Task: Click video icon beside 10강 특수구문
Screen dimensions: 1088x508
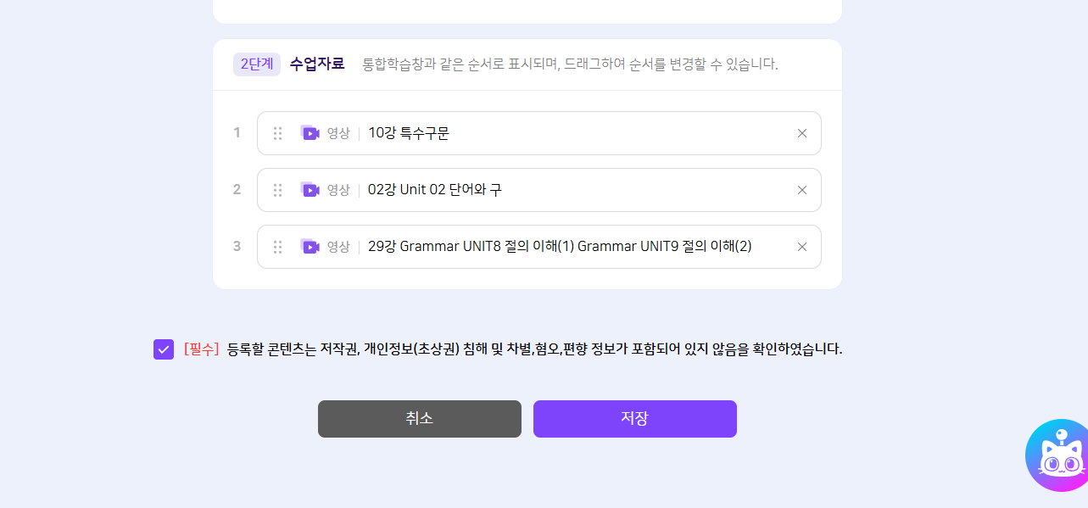Action: click(310, 133)
